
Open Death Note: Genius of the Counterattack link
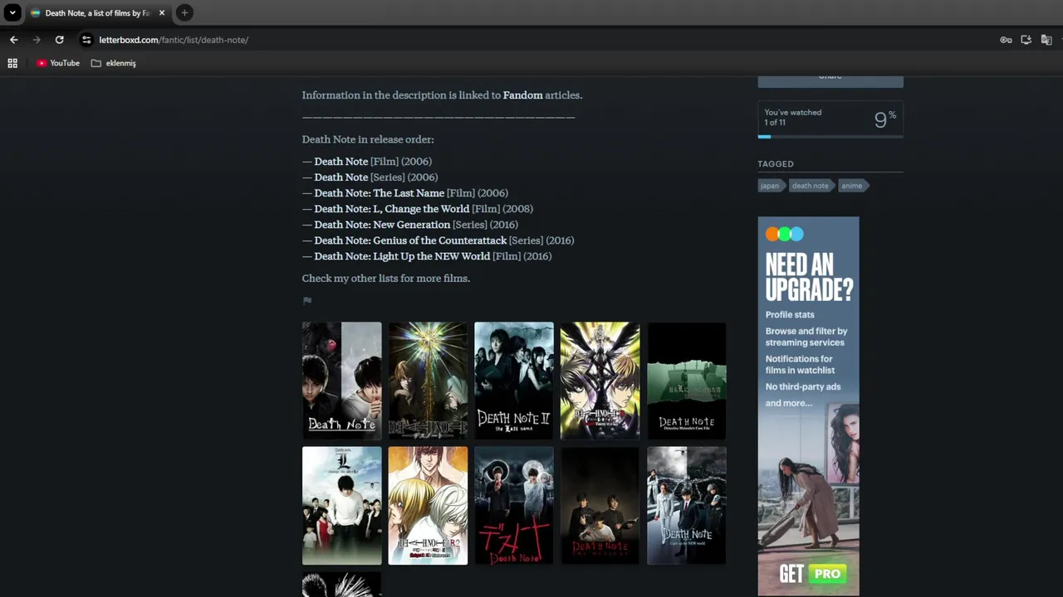pyautogui.click(x=410, y=240)
